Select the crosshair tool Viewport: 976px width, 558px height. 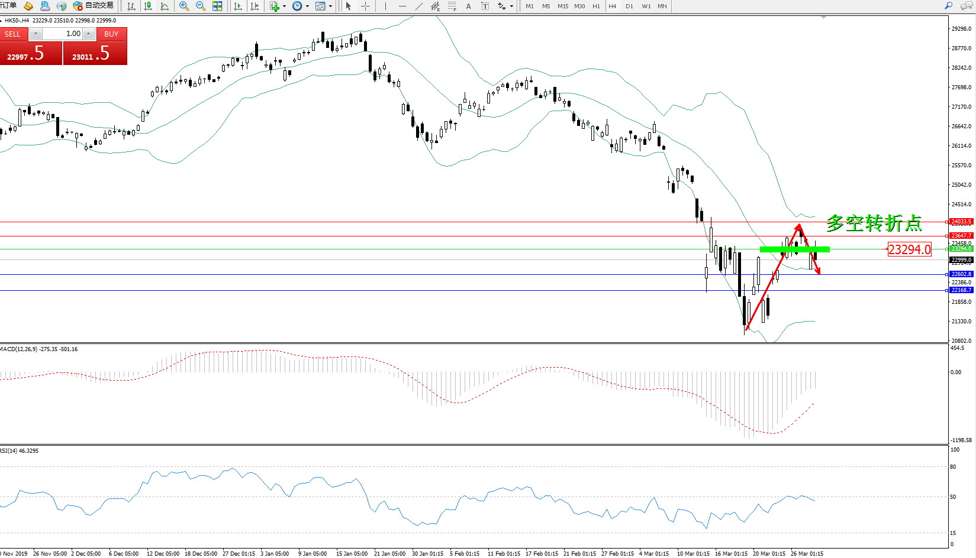(366, 6)
